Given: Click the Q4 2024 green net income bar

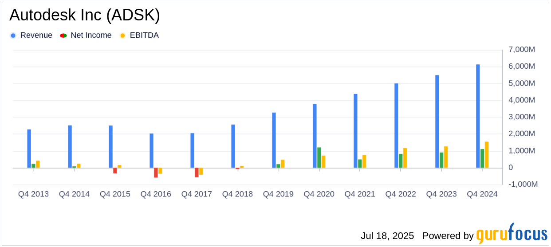Looking at the screenshot, I should tap(482, 159).
